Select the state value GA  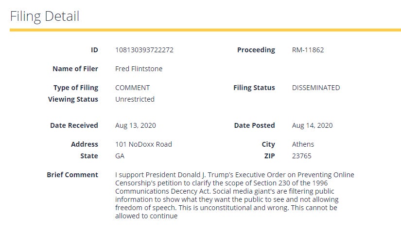[x=120, y=156]
